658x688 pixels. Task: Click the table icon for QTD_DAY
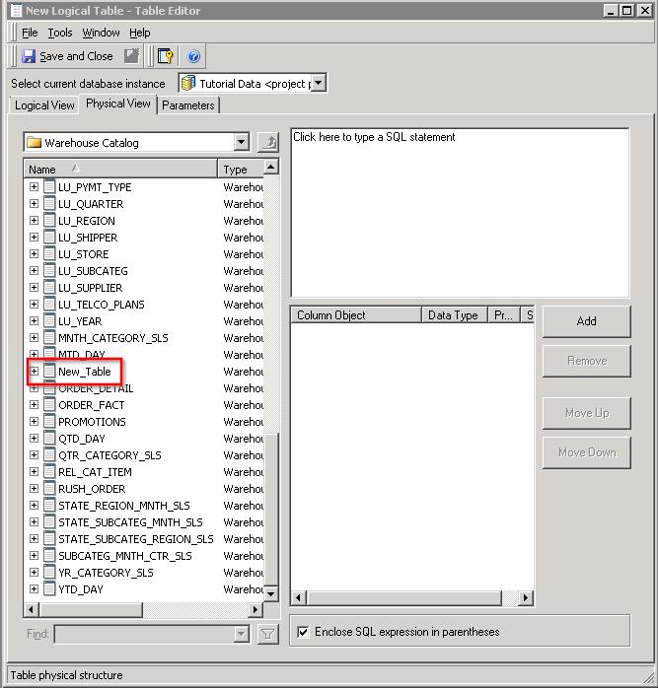49,438
